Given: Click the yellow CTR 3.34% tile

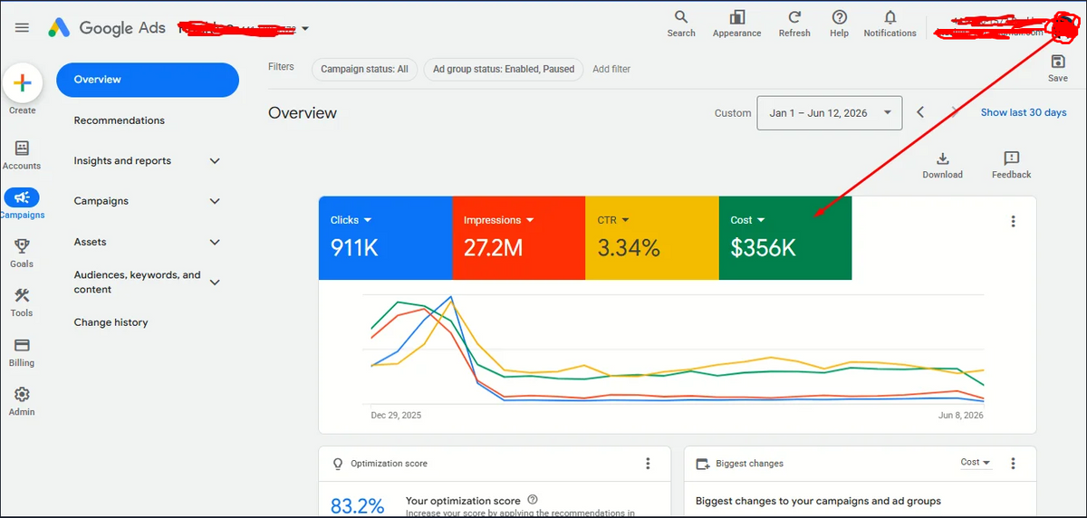Looking at the screenshot, I should [x=651, y=237].
